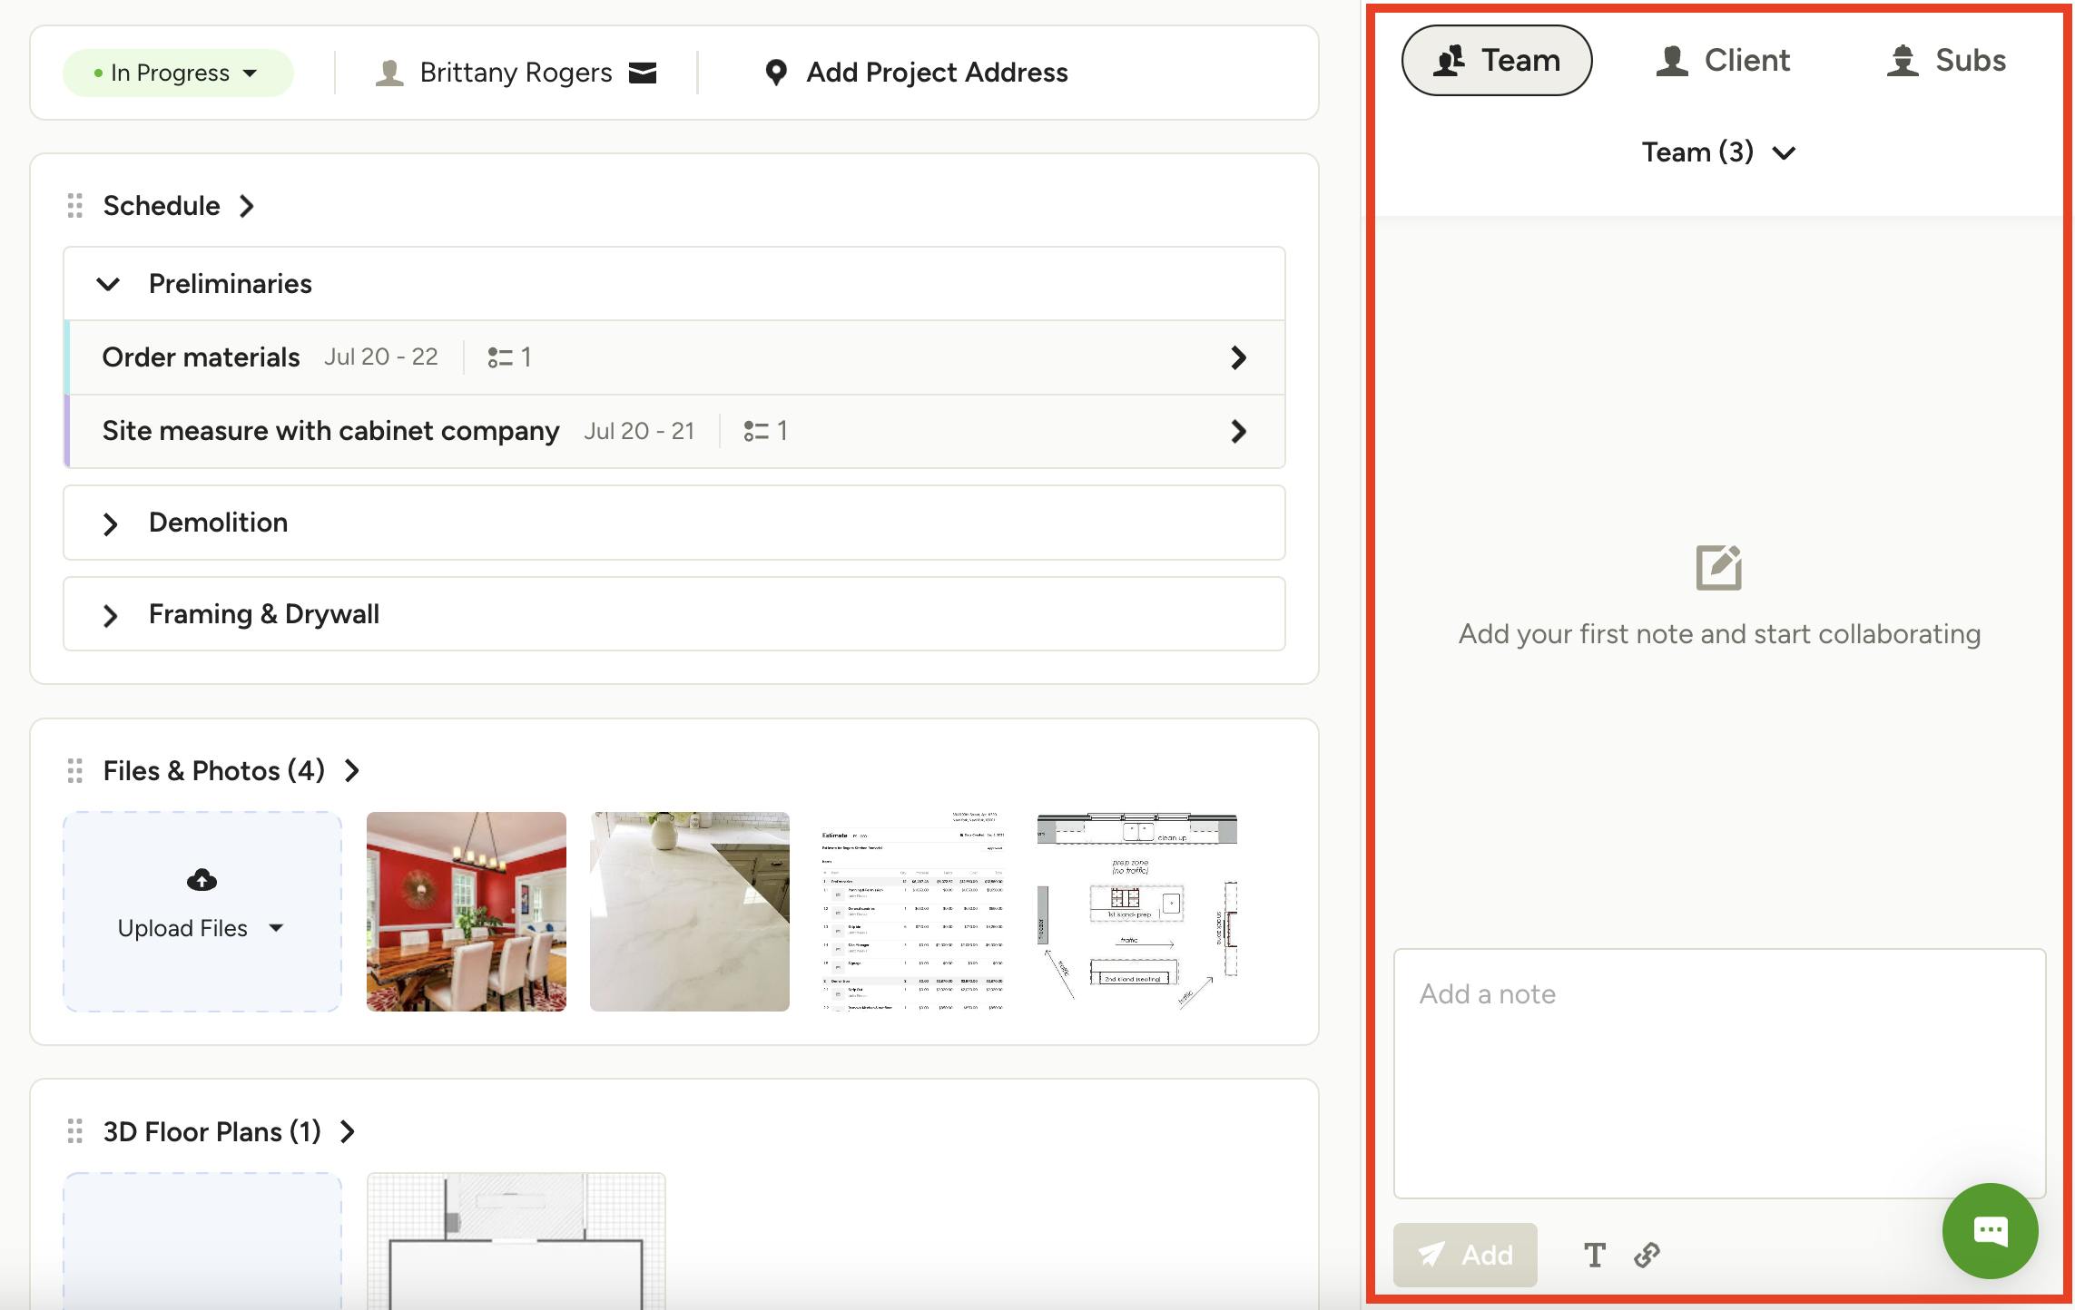Open the green chat bubble icon

pyautogui.click(x=1989, y=1231)
